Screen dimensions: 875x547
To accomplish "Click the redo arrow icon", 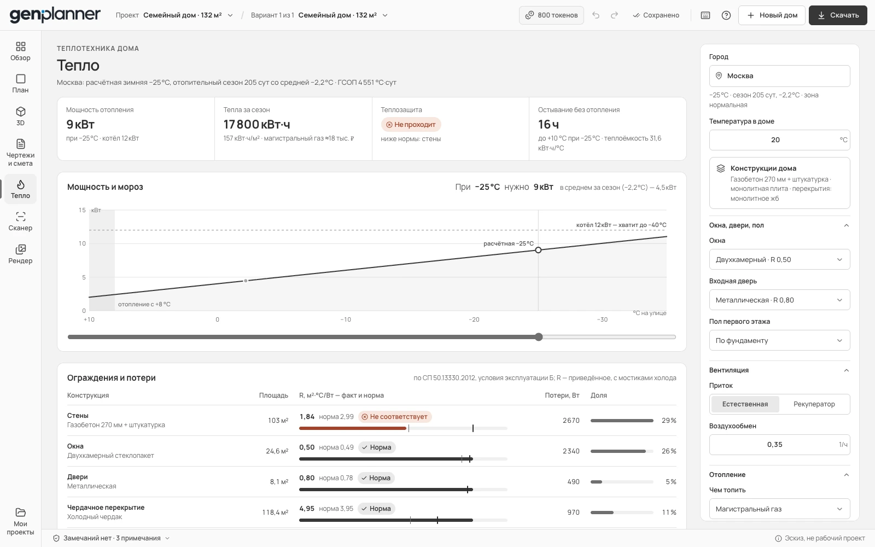I will tap(614, 15).
